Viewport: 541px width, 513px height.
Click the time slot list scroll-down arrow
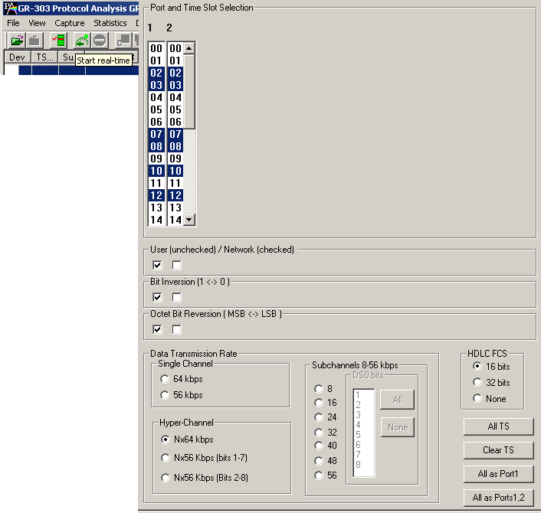[x=189, y=220]
